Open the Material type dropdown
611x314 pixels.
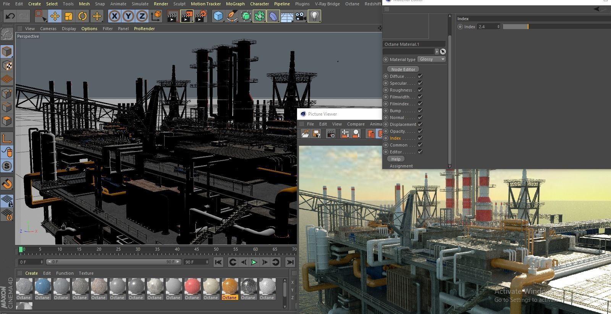coord(432,59)
